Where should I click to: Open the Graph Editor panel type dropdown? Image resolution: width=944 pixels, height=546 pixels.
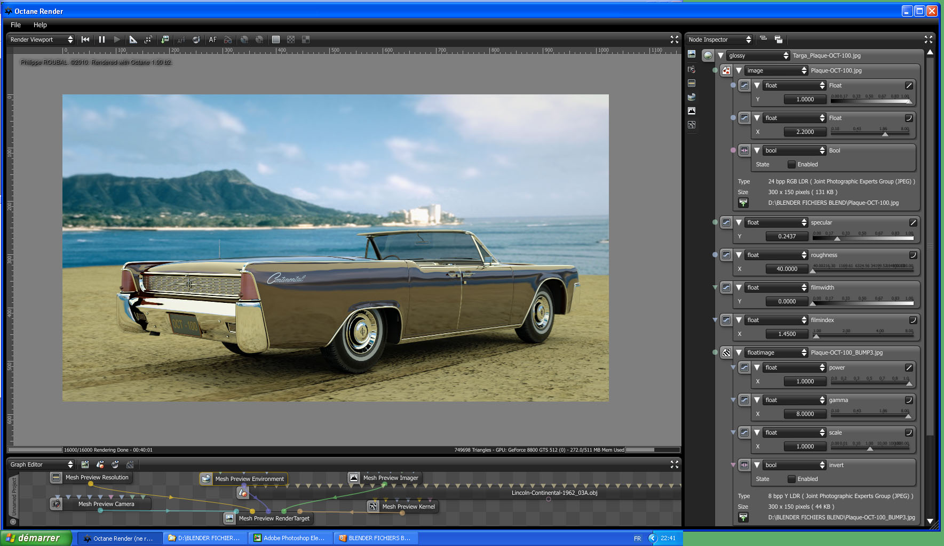[x=41, y=464]
